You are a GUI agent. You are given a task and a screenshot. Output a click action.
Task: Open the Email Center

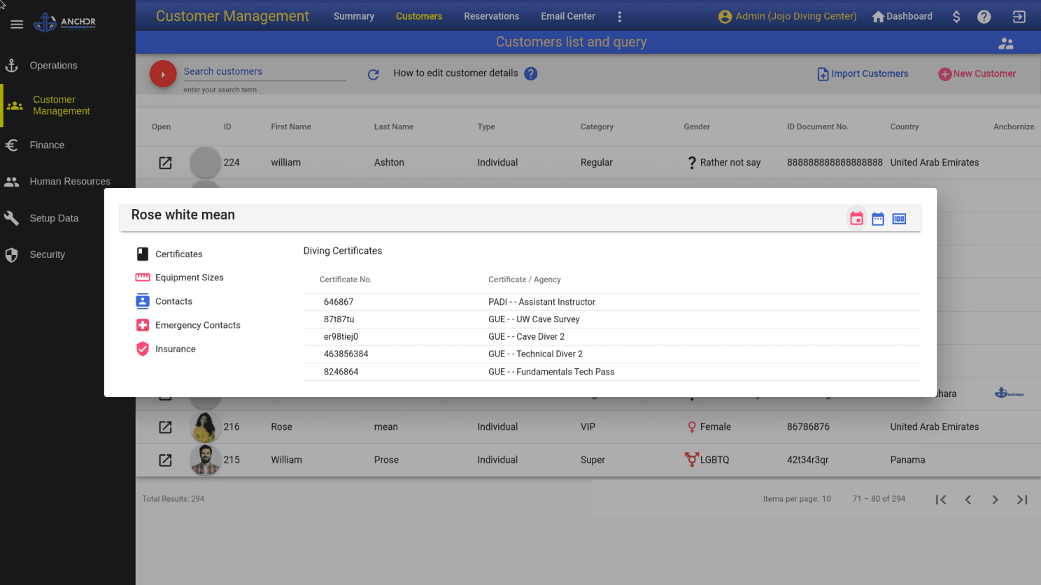click(x=567, y=16)
